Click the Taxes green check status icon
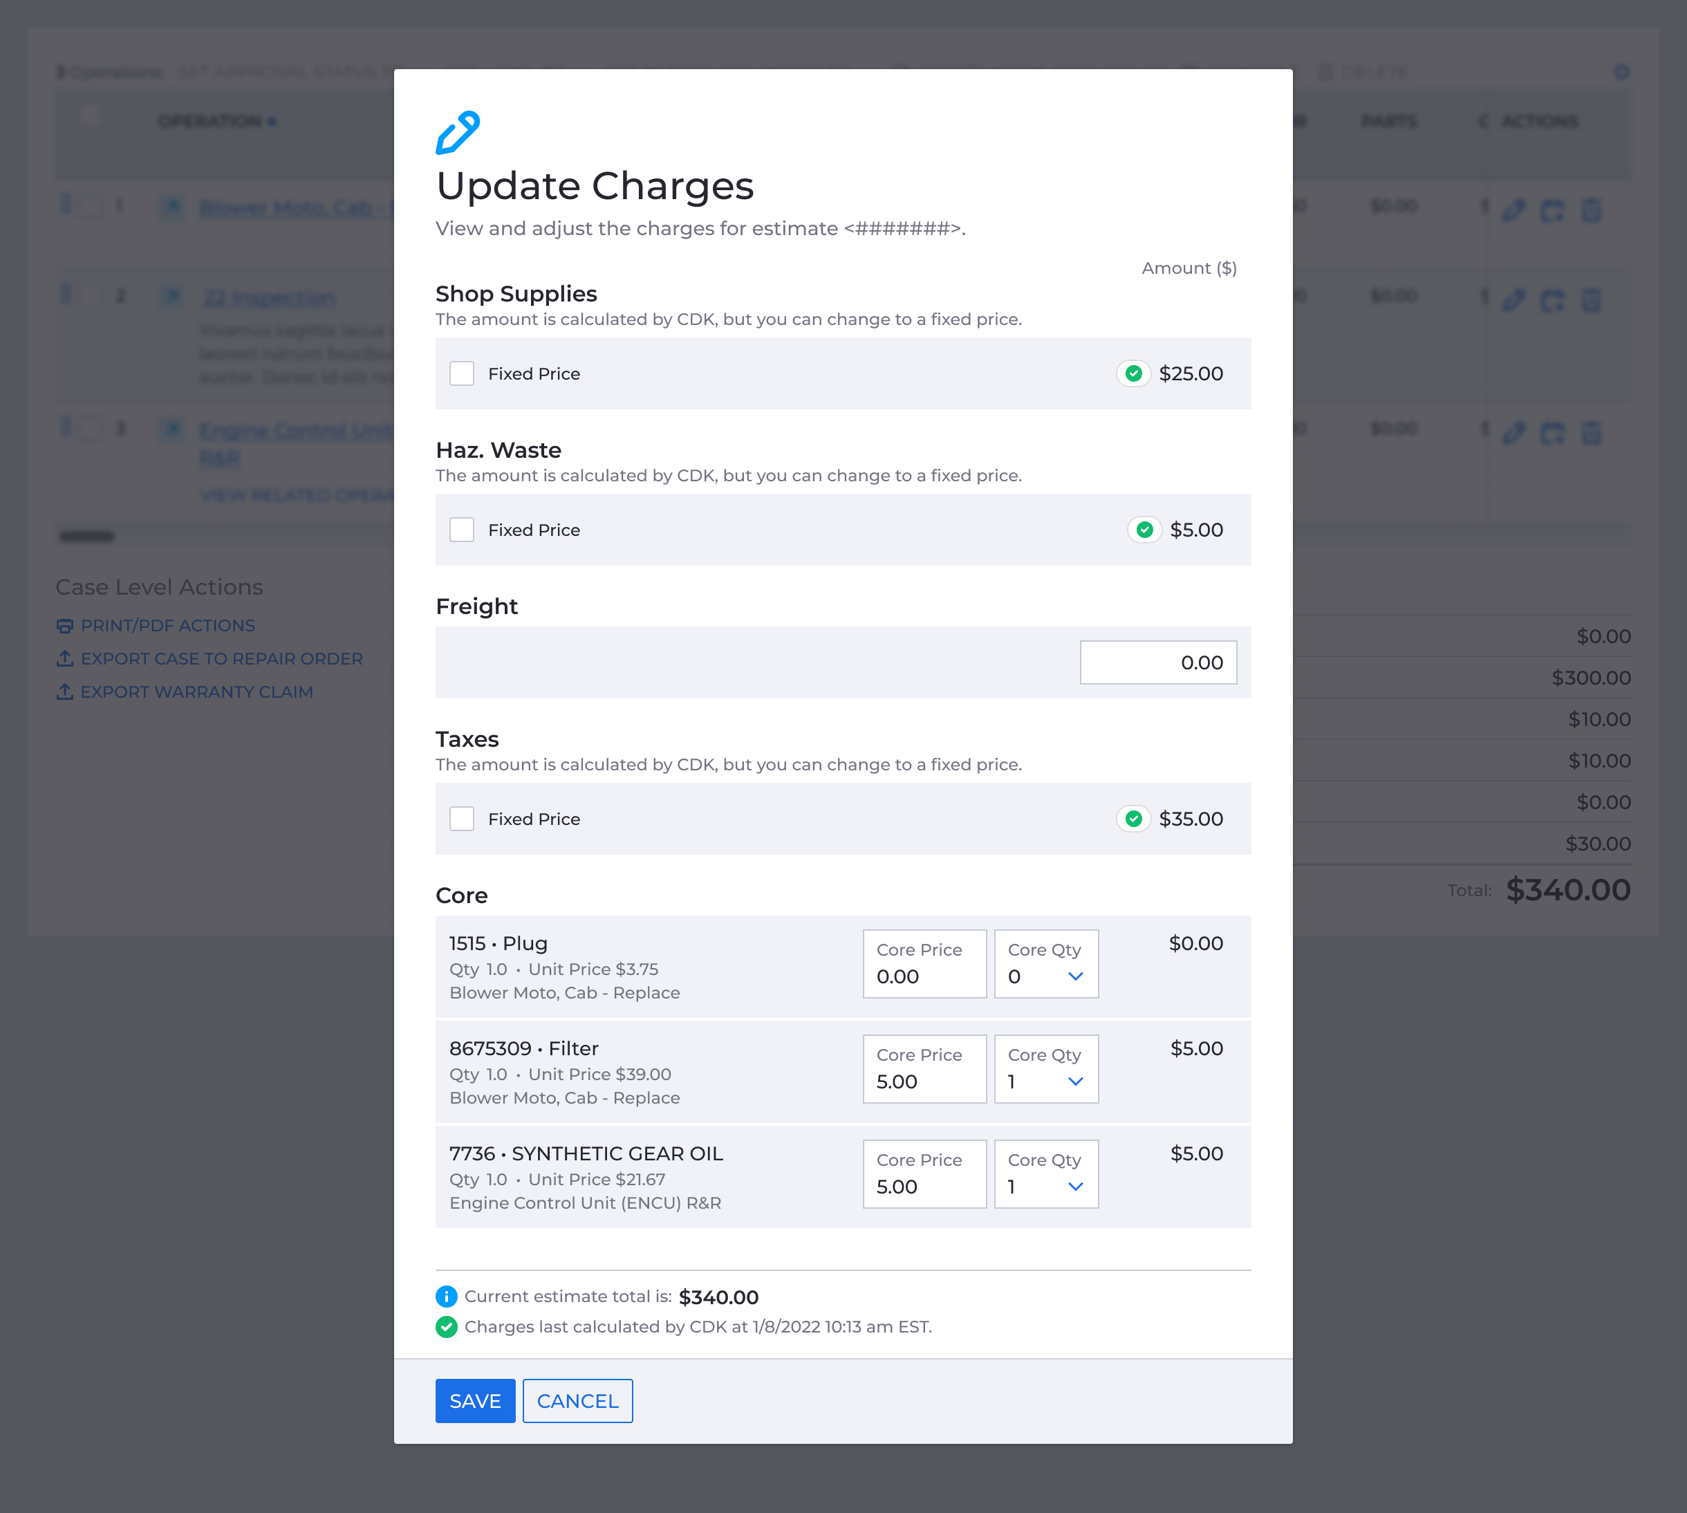 pos(1133,819)
